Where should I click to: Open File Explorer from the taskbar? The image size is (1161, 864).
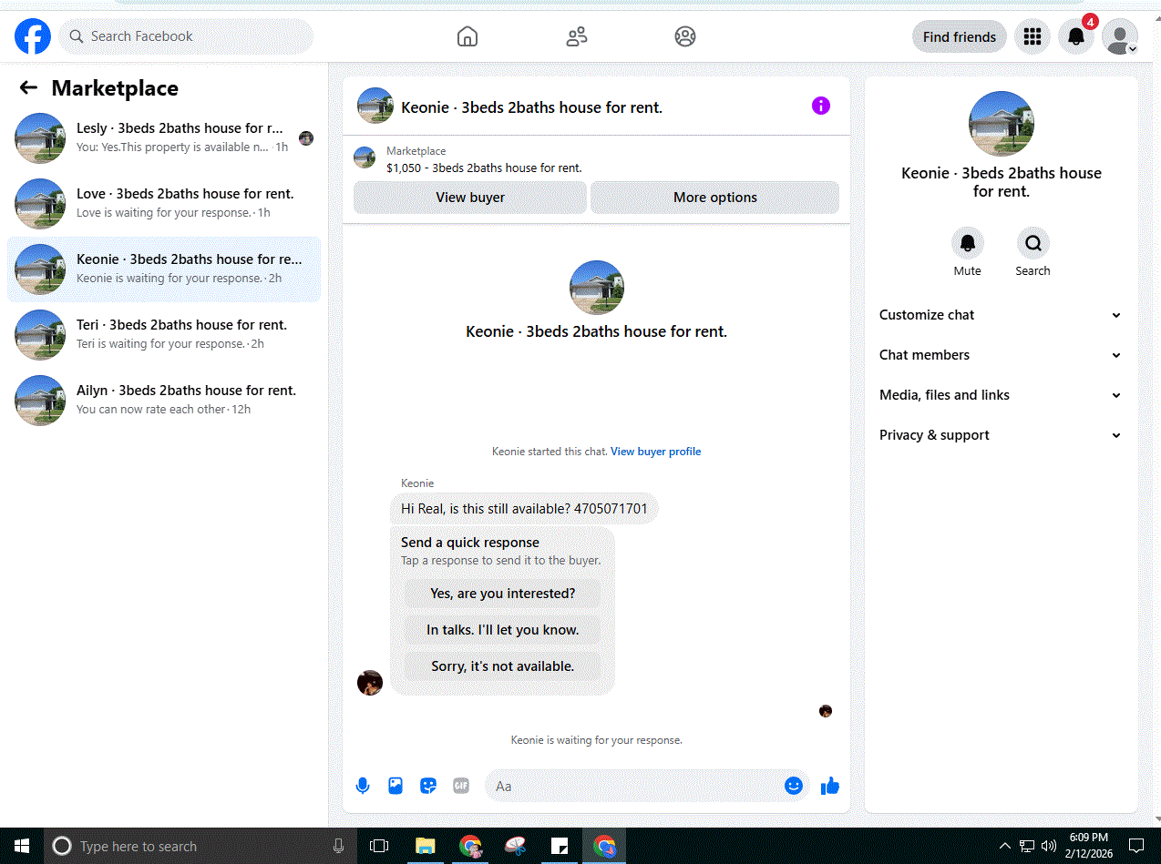pos(425,846)
